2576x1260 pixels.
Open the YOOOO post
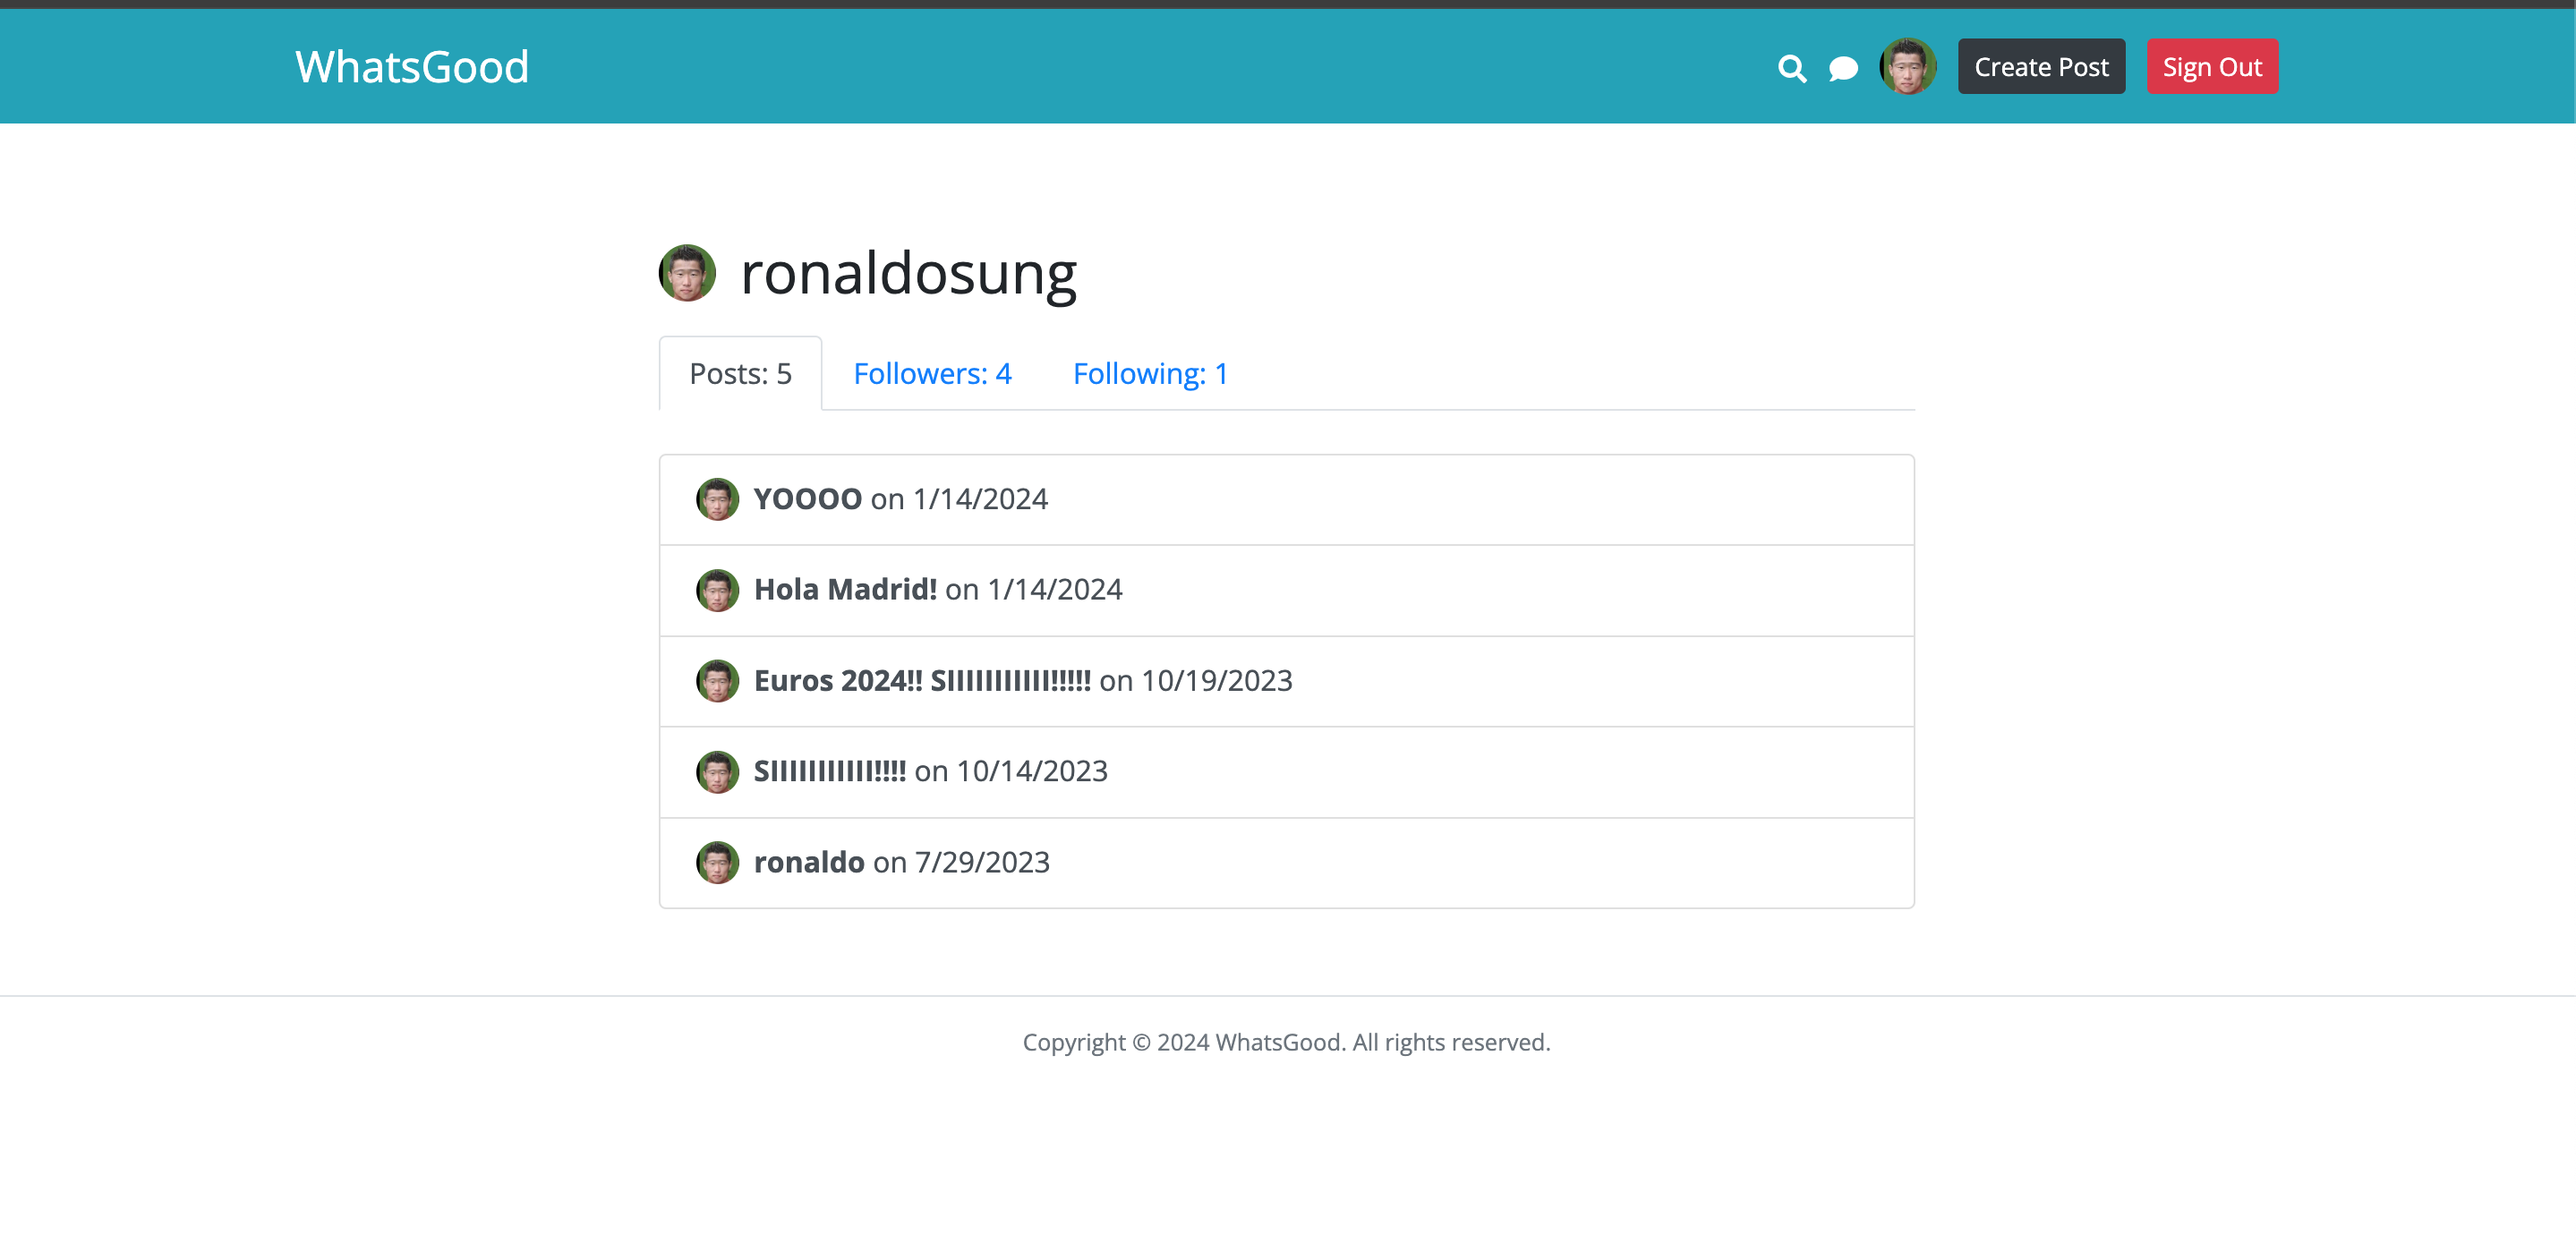pyautogui.click(x=807, y=499)
